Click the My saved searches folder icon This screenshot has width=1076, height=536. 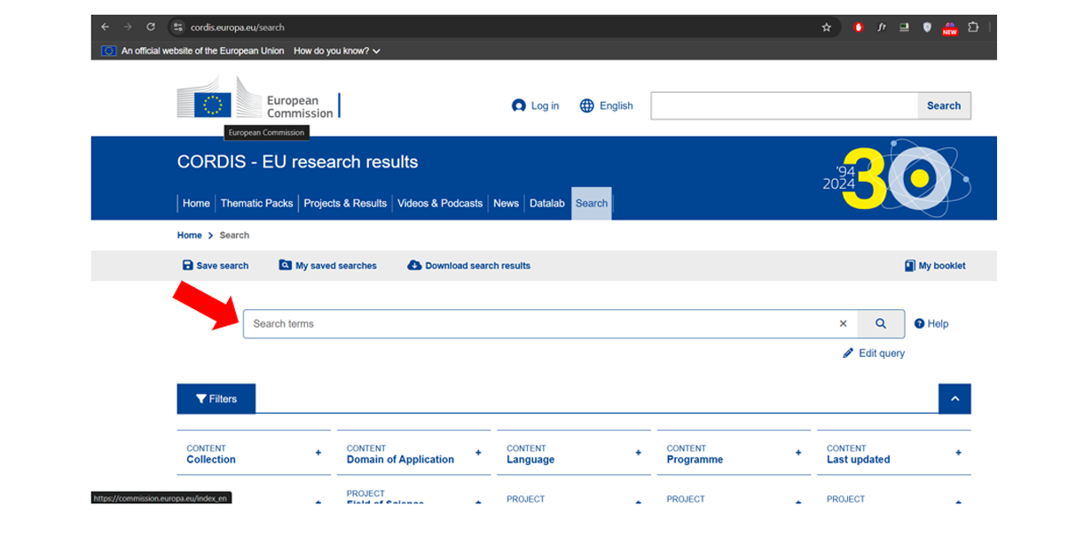click(285, 265)
